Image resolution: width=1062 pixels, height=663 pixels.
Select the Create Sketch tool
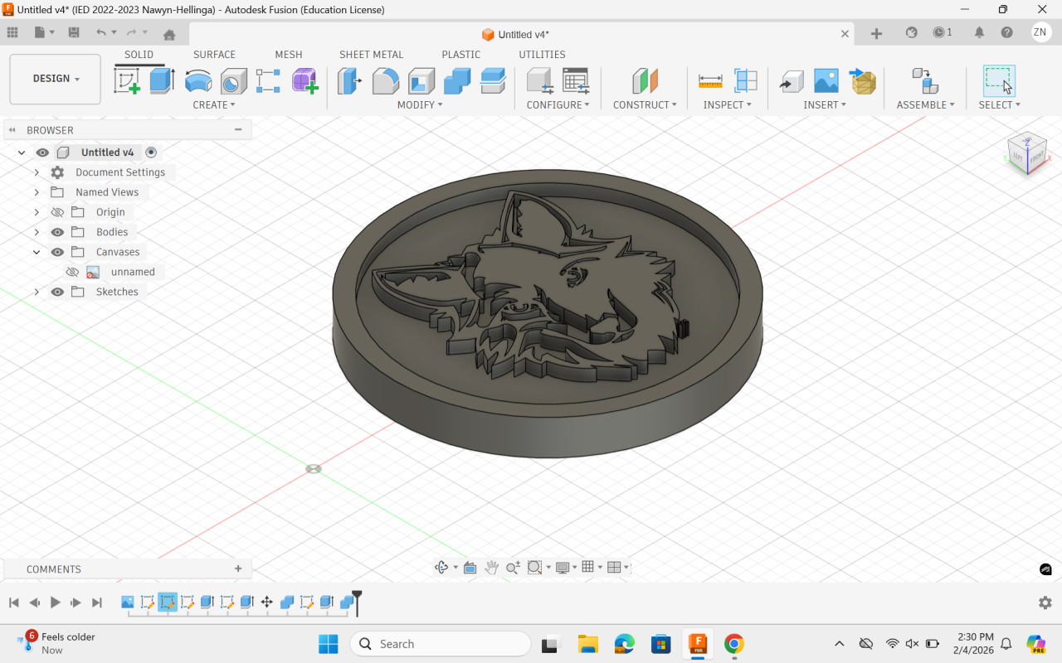point(127,81)
